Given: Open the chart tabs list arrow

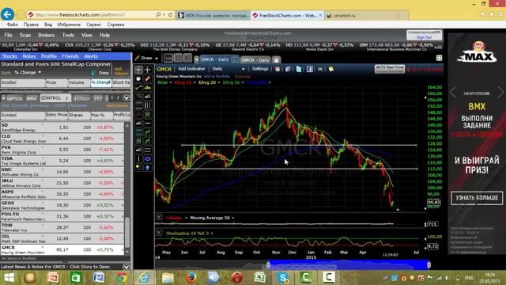Looking at the screenshot, I should click(x=196, y=60).
